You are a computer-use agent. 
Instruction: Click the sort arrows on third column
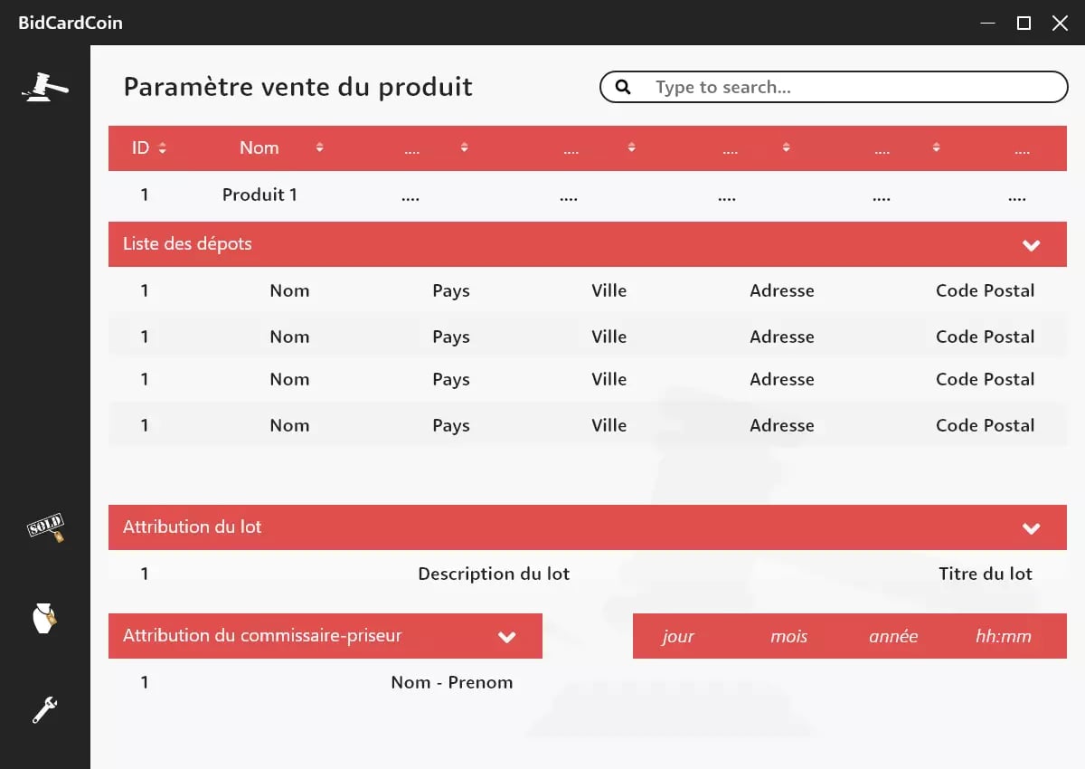pos(464,148)
